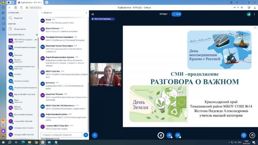Collapse chat with the back chevron
Screen dimensions: 258x145
point(42,13)
